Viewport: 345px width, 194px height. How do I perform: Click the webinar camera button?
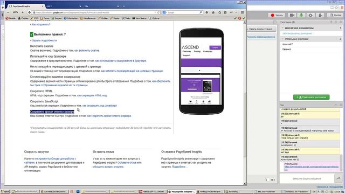pos(292,15)
